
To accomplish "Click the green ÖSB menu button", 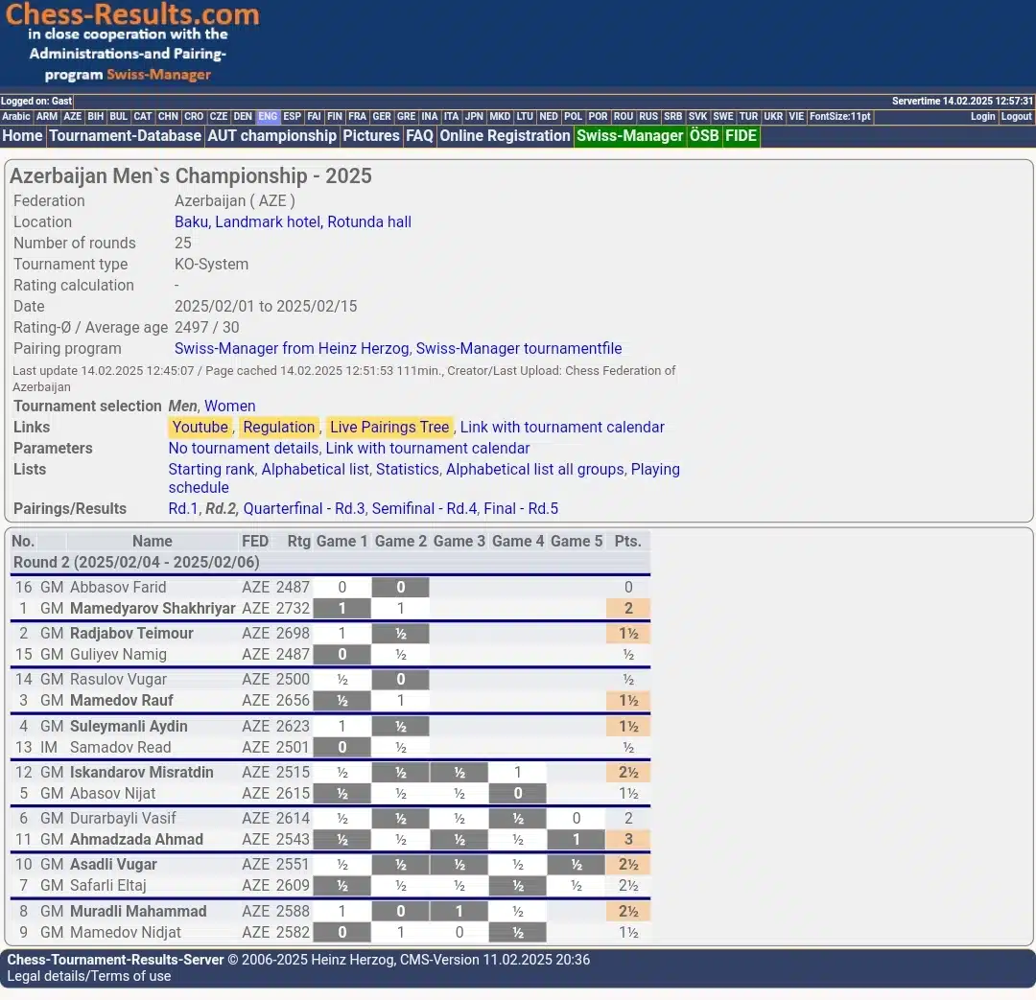I will tap(704, 136).
